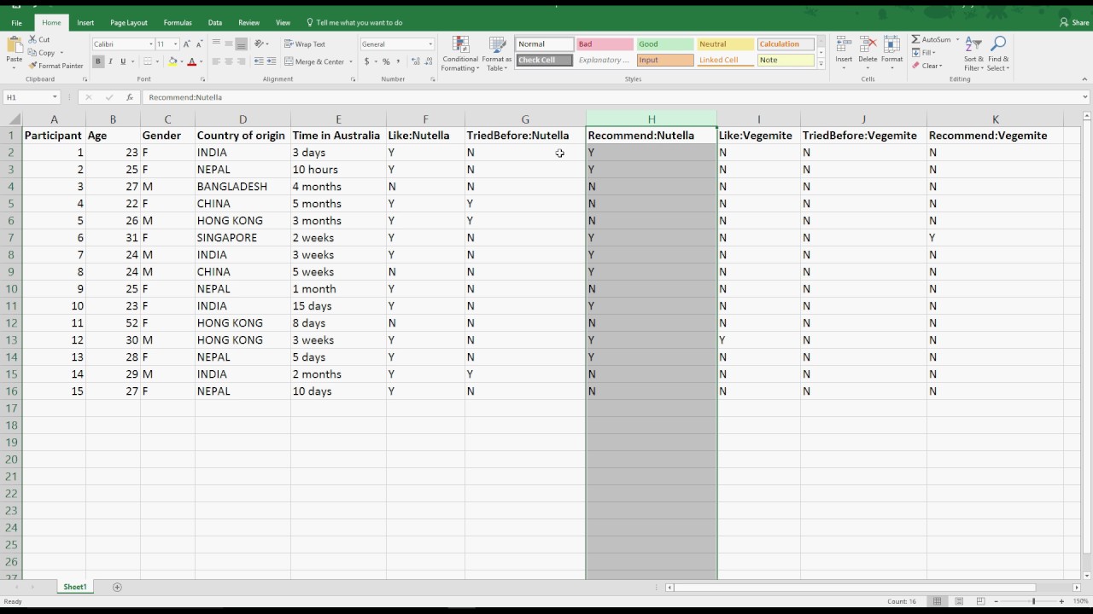Add a new sheet with the plus icon
The image size is (1093, 614).
117,587
